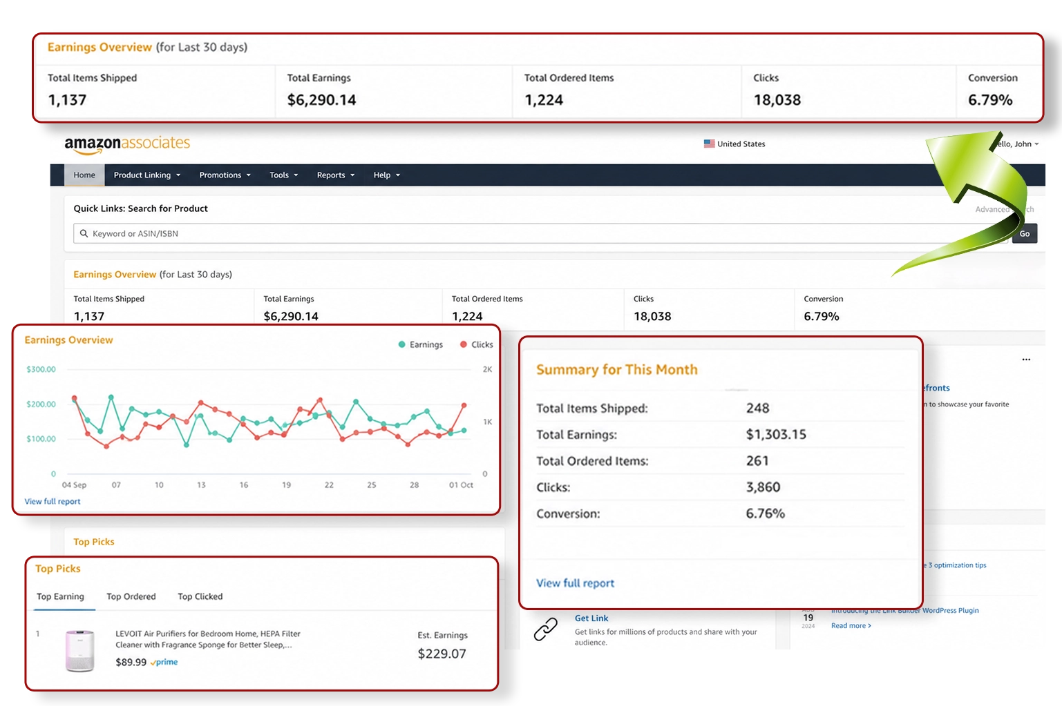Click the chain link Get Link icon
The height and width of the screenshot is (706, 1062).
[x=546, y=629]
